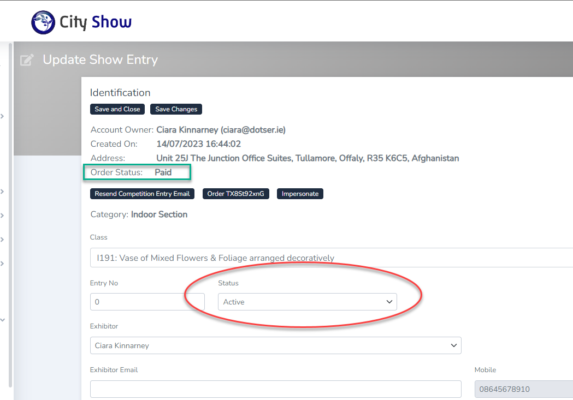Click the down-pointing chevron in left sidebar
Screen dimensions: 573x400
tap(3, 320)
